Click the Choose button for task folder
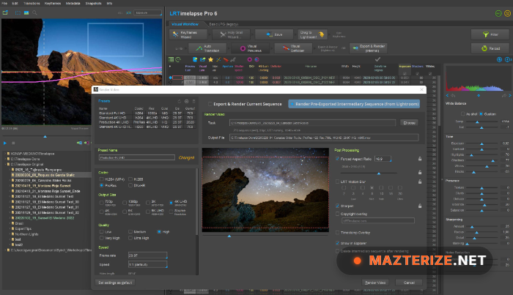Screen dimensions: 513x295 [409, 123]
